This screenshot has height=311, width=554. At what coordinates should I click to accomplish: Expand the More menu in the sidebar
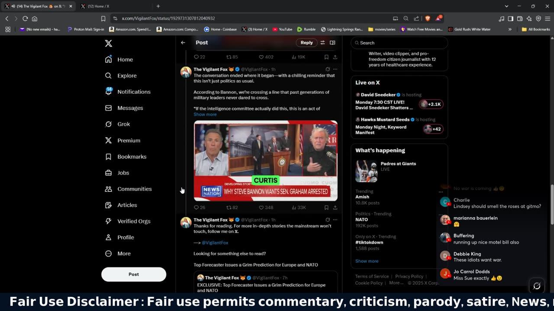(117, 254)
